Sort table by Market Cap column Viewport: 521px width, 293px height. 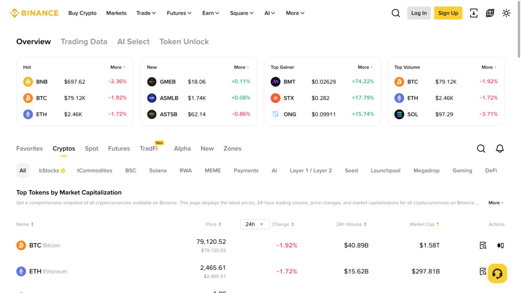coord(425,224)
